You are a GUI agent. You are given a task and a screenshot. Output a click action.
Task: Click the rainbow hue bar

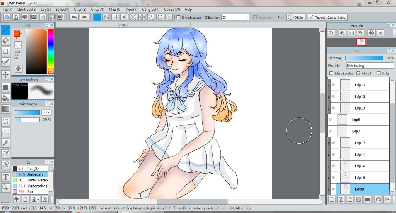(51, 51)
